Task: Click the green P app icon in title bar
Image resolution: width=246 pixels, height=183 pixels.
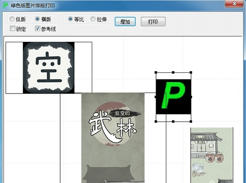Action: [5, 5]
